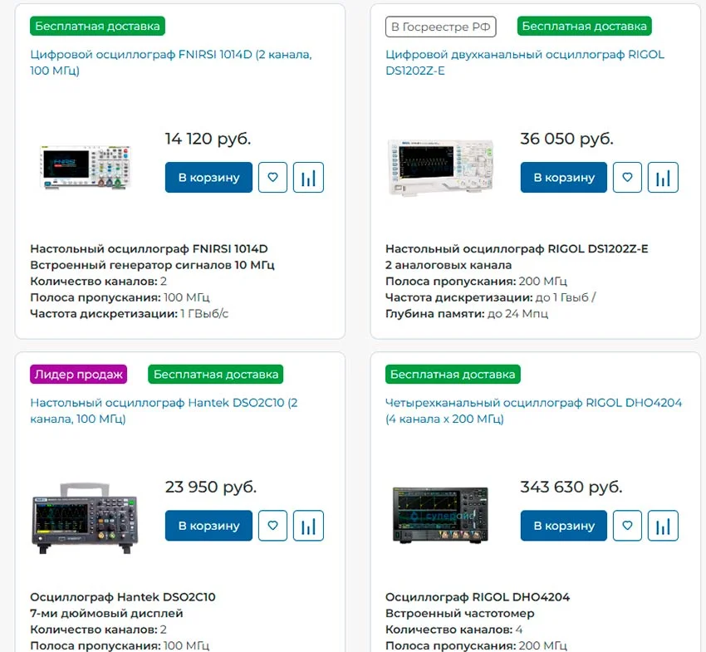This screenshot has height=652, width=706.
Task: Click the RIGOL DHO4204 product image
Action: pyautogui.click(x=440, y=515)
